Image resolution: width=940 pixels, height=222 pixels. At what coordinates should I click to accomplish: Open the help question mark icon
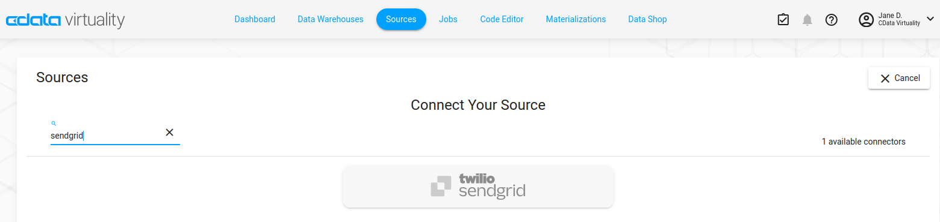(832, 20)
